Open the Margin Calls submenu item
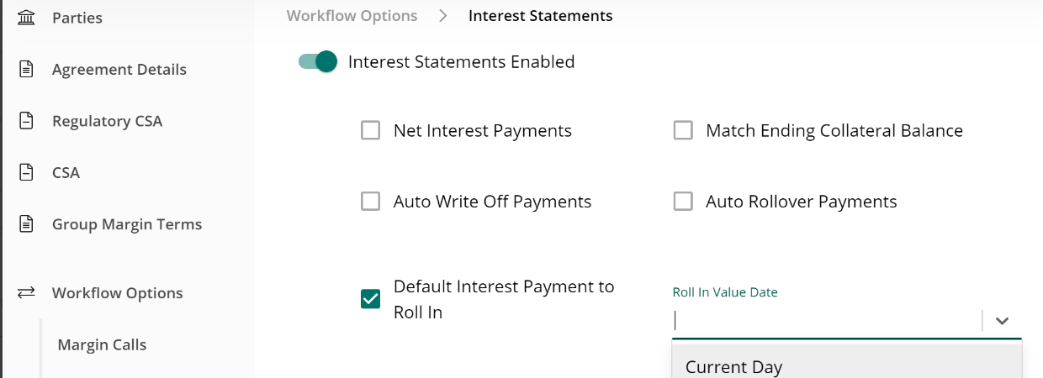1043x378 pixels. [x=102, y=344]
